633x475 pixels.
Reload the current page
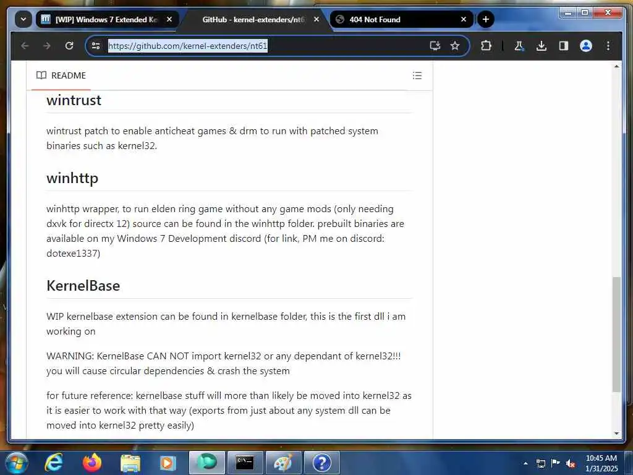click(x=69, y=46)
